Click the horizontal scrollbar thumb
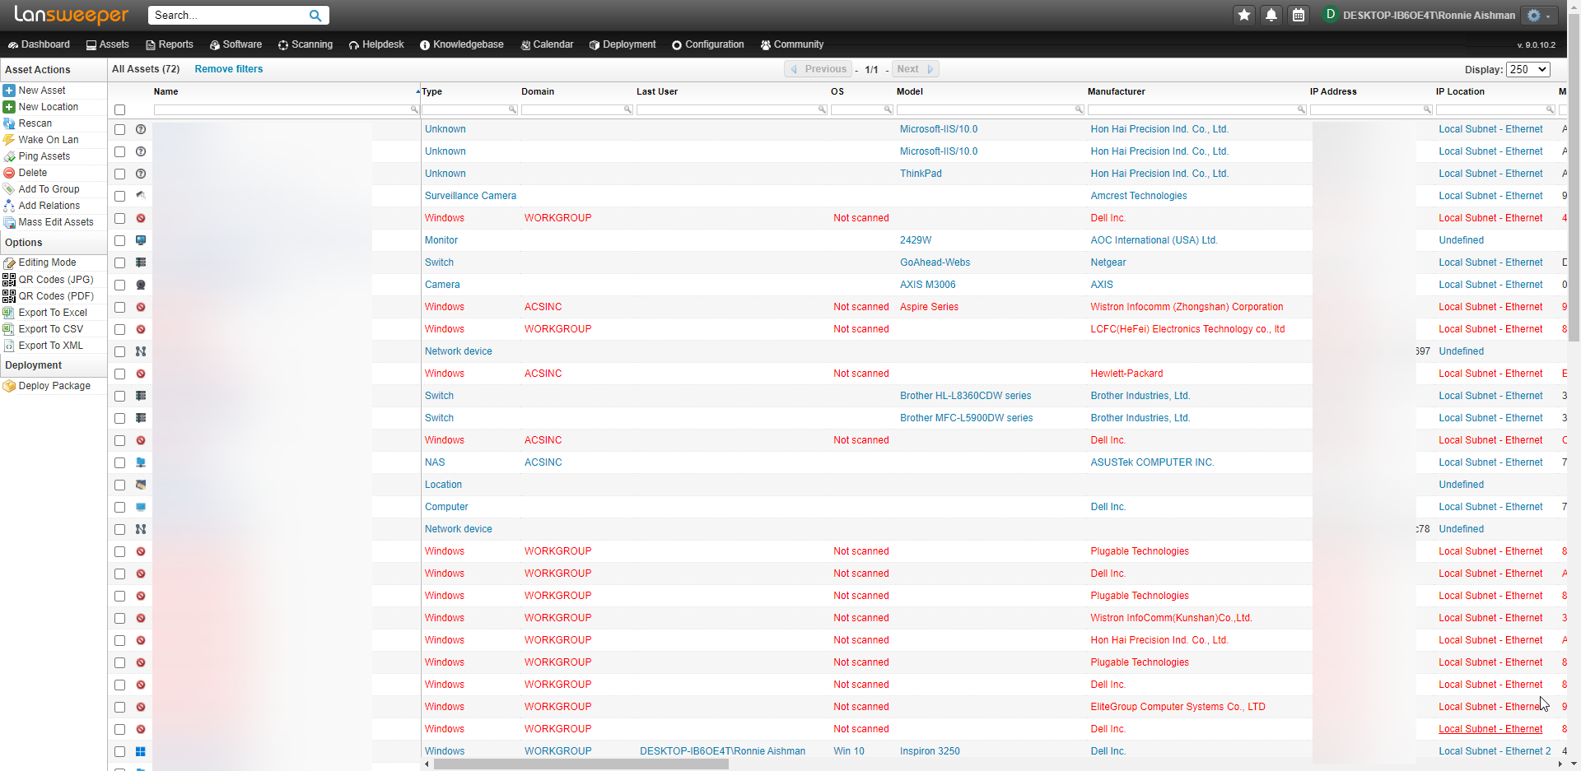Screen dimensions: 1581x771 (581, 764)
